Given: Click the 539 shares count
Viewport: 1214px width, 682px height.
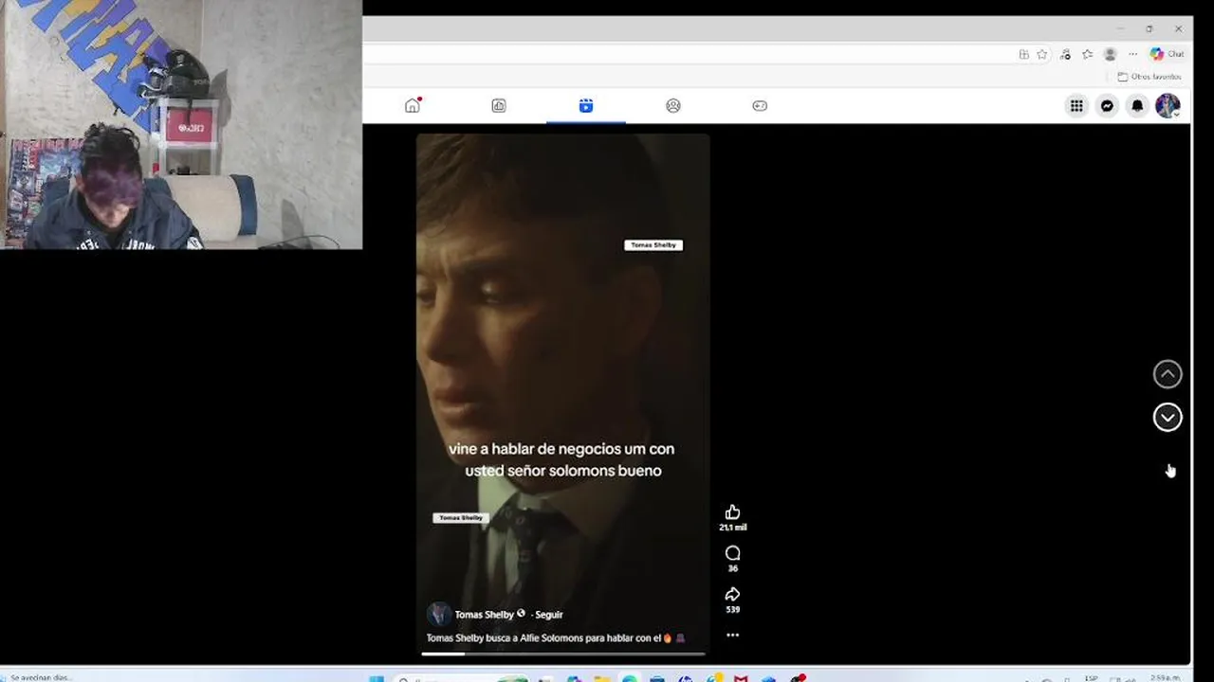Looking at the screenshot, I should tap(732, 609).
